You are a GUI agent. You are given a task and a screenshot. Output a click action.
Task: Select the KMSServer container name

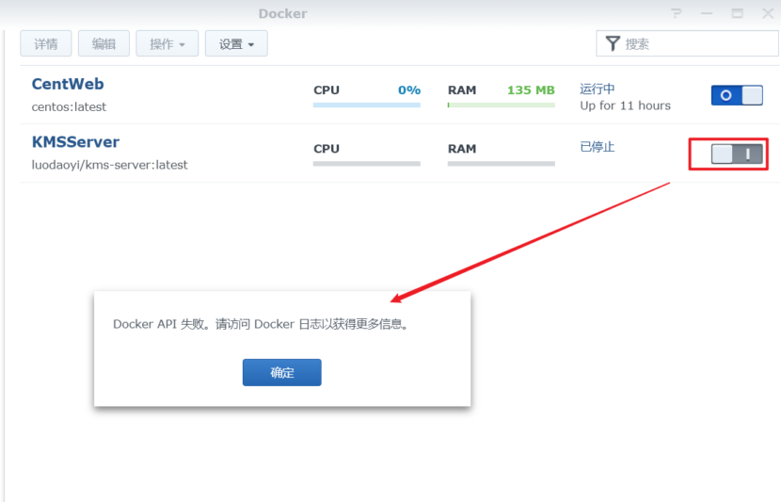(75, 142)
